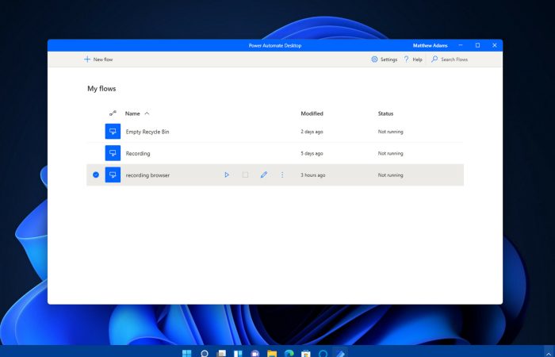Sort flows by Status column

coord(385,113)
